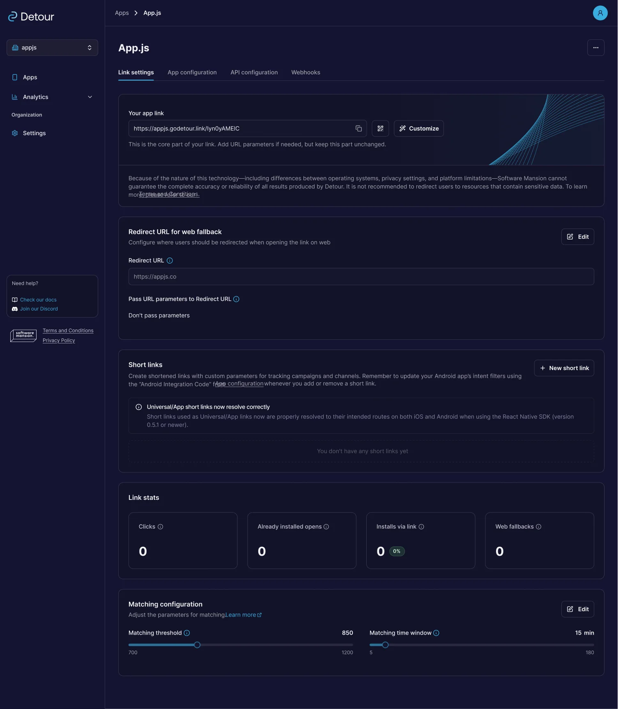This screenshot has height=709, width=618.
Task: Open sidebar Terms and Conditions link
Action: click(68, 331)
